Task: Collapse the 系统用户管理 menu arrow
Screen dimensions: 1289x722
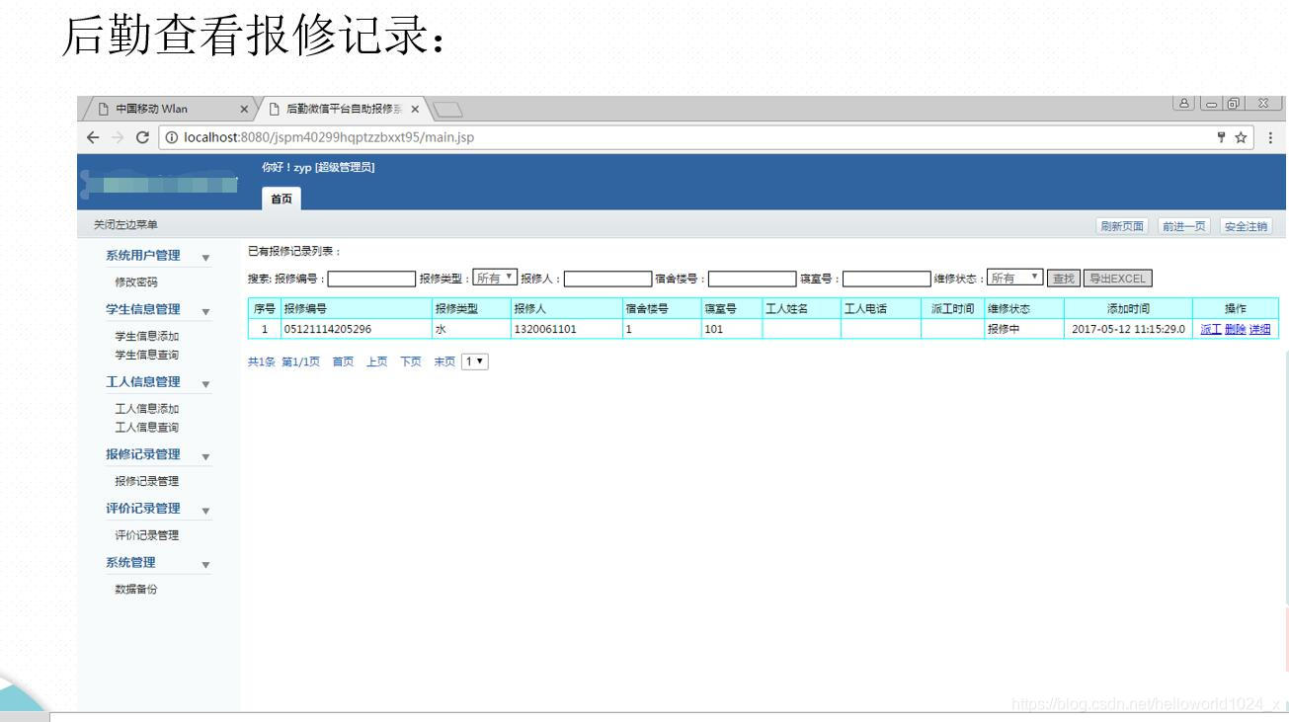Action: 205,258
